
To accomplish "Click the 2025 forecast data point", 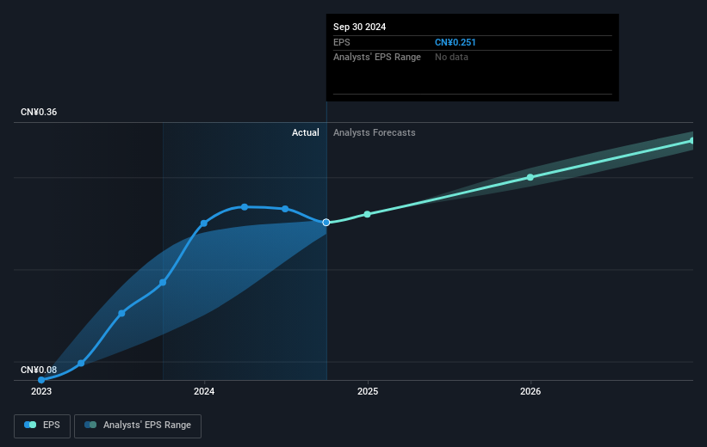I will pyautogui.click(x=367, y=214).
